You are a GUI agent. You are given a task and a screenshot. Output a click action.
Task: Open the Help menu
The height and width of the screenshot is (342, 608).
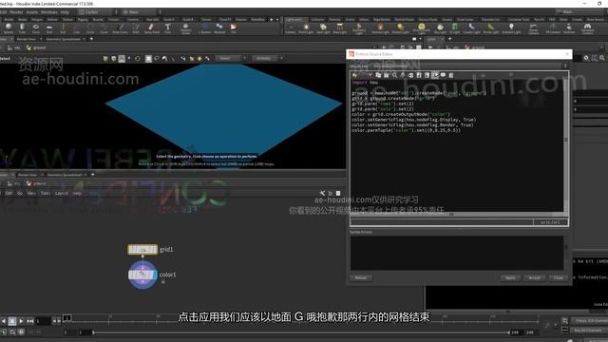tap(65, 12)
